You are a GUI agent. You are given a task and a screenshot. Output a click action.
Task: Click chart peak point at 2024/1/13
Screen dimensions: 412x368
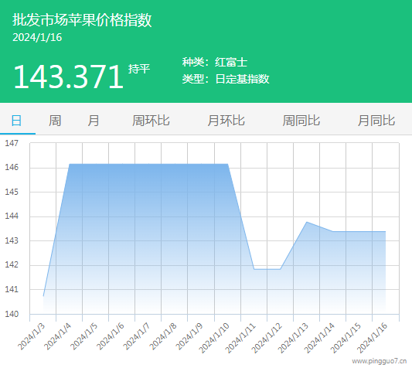[307, 222]
